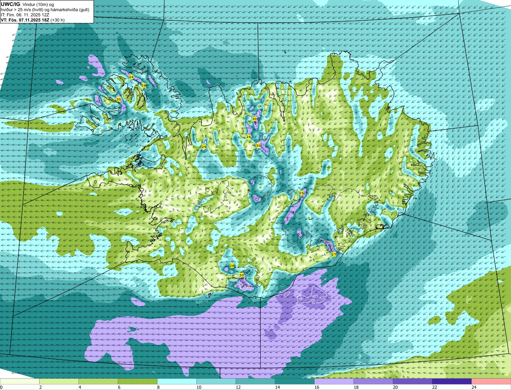Pick the 18–20 m/s medium purple colorbar swatch
Viewport: 511px width, 390px height.
click(374, 381)
